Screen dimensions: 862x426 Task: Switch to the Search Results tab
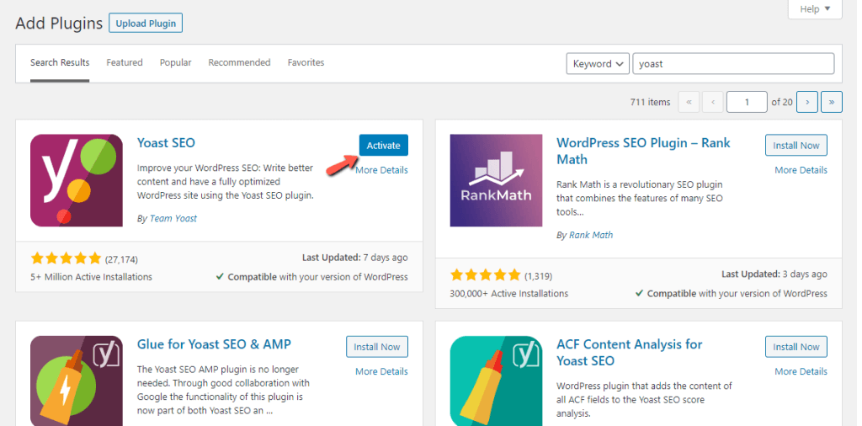(60, 62)
